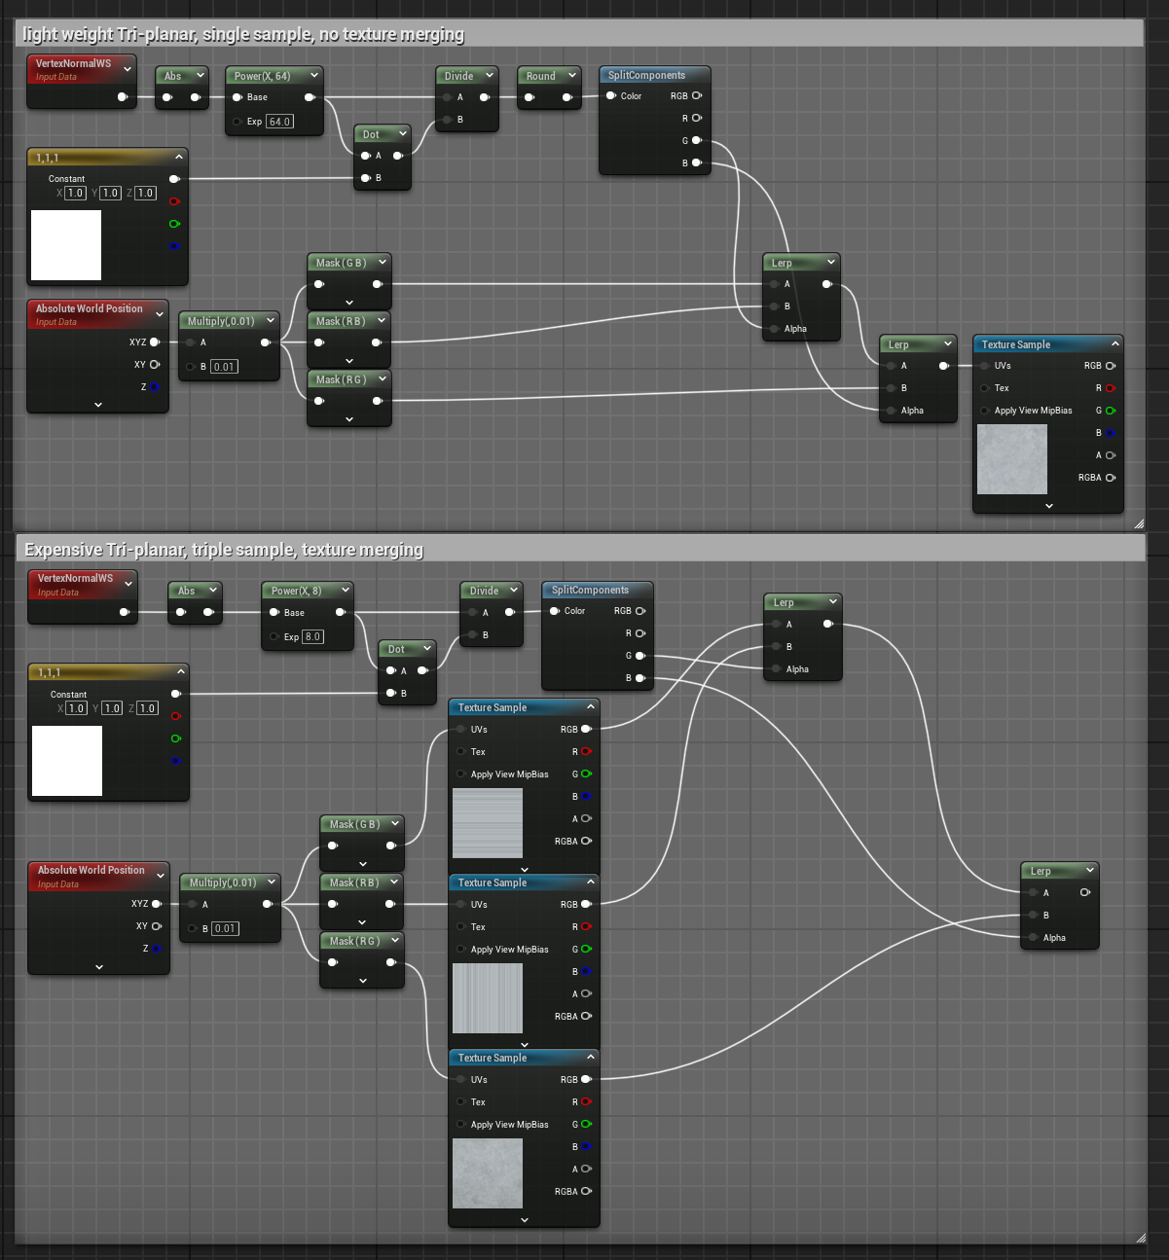Viewport: 1169px width, 1260px height.
Task: Click SplitComponents RGB output pin in light weight graph
Action: pos(697,95)
